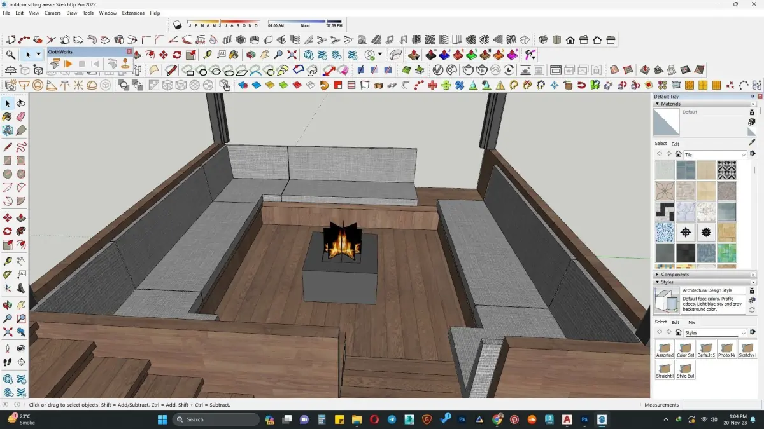Open the Search magnifier in top toolbar

(x=11, y=55)
